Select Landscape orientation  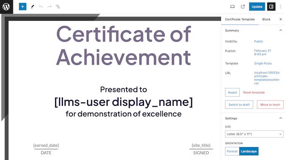coord(249,151)
